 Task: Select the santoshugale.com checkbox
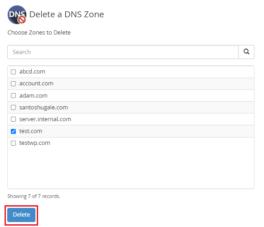pos(13,107)
